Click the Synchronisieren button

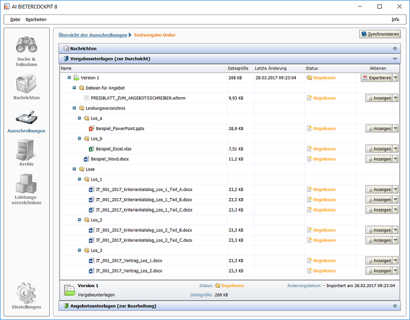click(380, 35)
